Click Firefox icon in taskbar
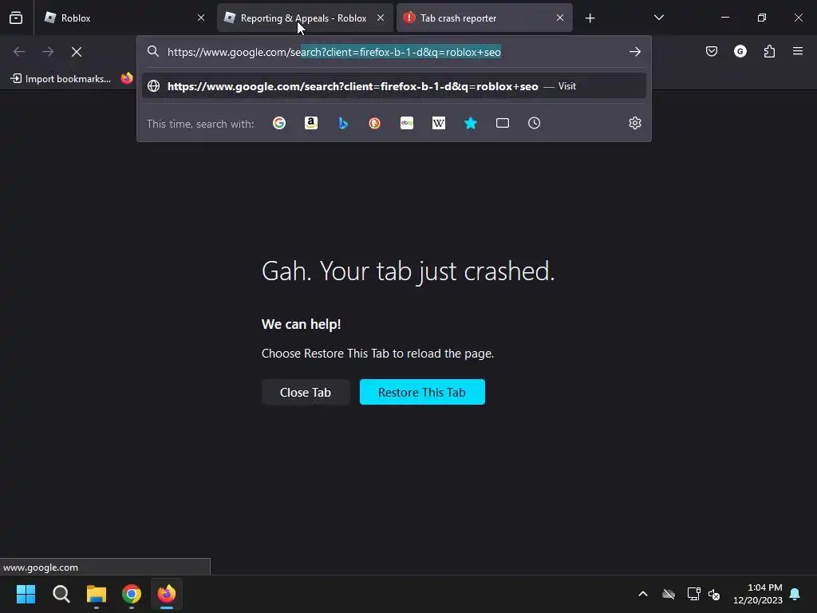 tap(167, 594)
